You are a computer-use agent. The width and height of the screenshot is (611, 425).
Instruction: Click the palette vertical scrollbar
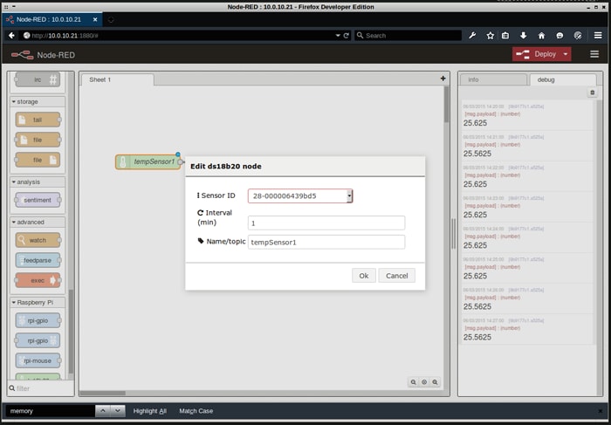71,331
